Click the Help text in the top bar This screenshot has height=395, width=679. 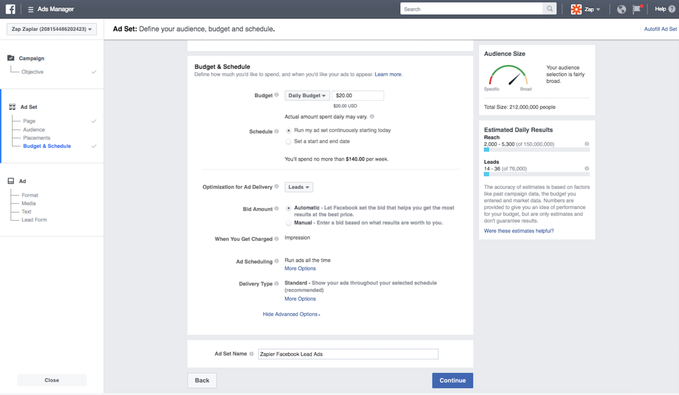[661, 9]
